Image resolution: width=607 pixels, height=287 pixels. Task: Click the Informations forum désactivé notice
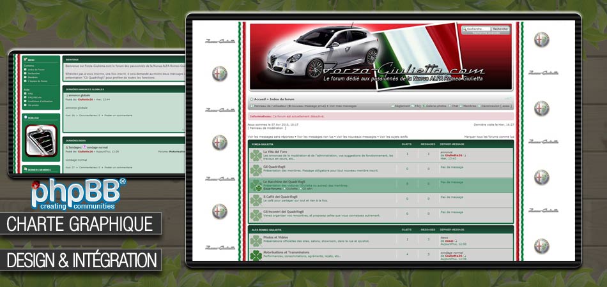click(x=381, y=116)
